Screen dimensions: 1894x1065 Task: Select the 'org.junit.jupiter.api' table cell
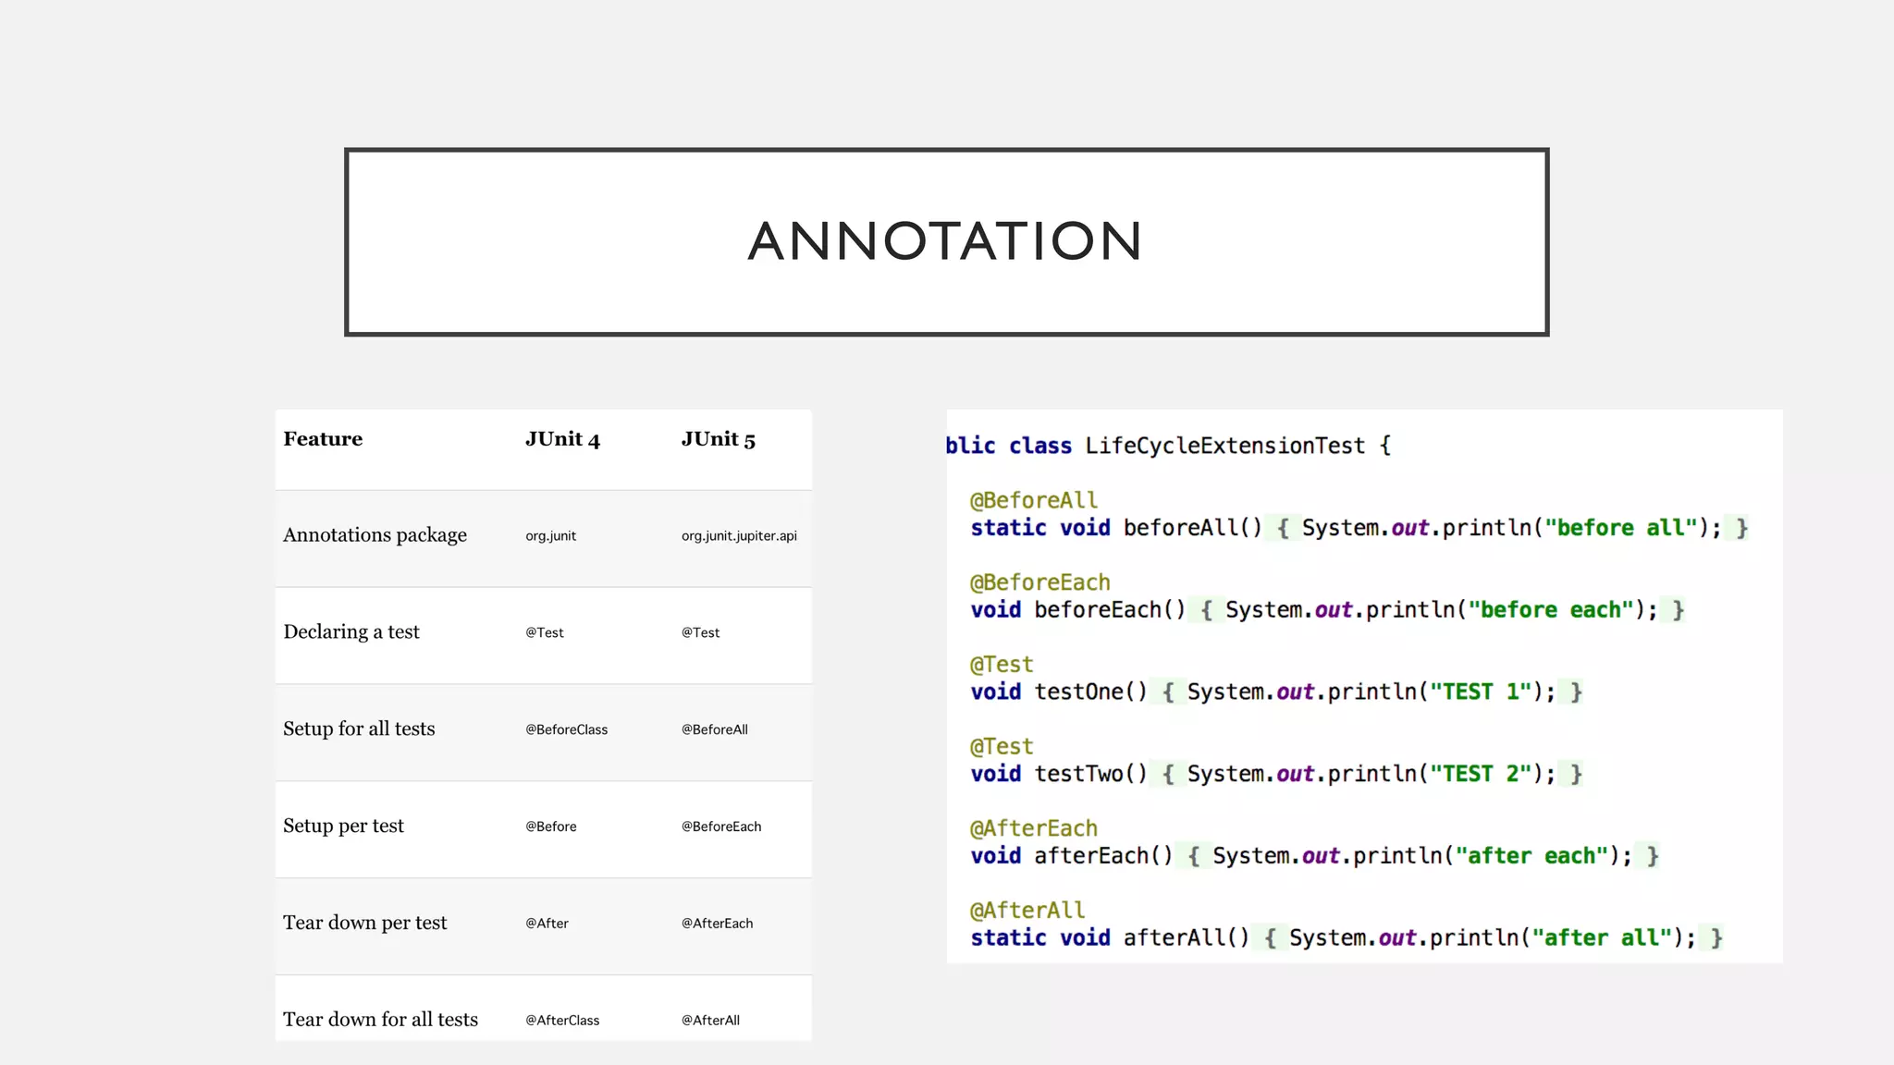(739, 536)
